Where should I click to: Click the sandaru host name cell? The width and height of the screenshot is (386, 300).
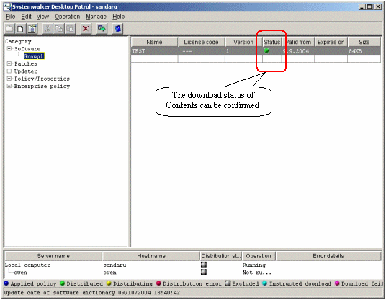coord(115,265)
